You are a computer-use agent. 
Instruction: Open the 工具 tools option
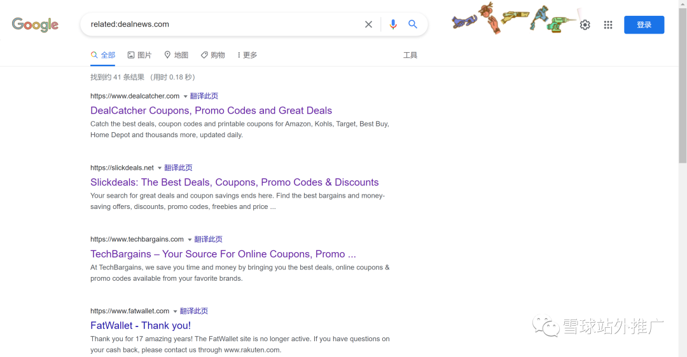tap(410, 55)
